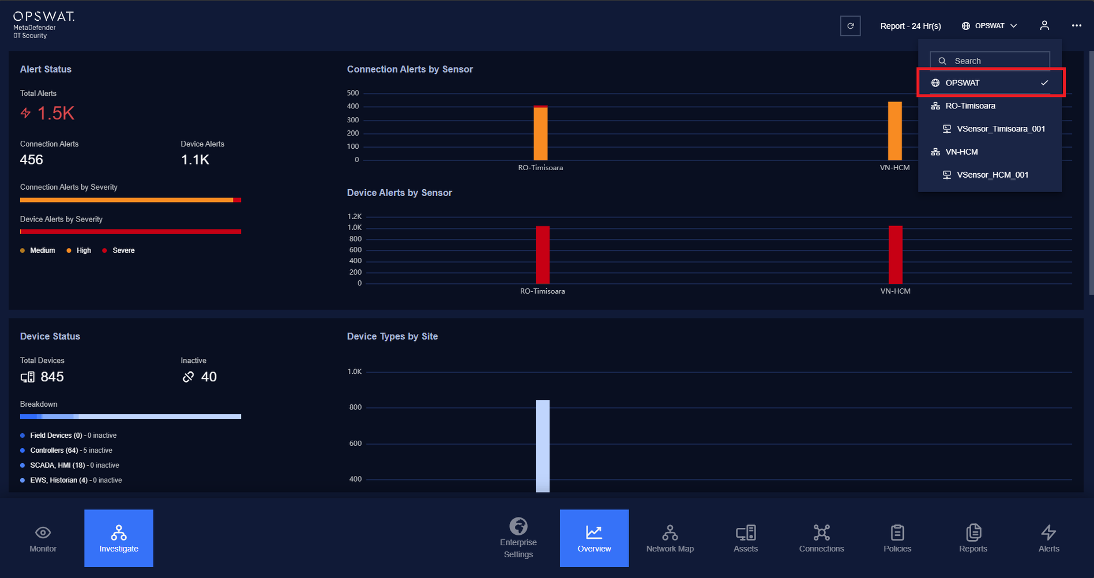
Task: Open Enterprise Settings
Action: pyautogui.click(x=518, y=538)
